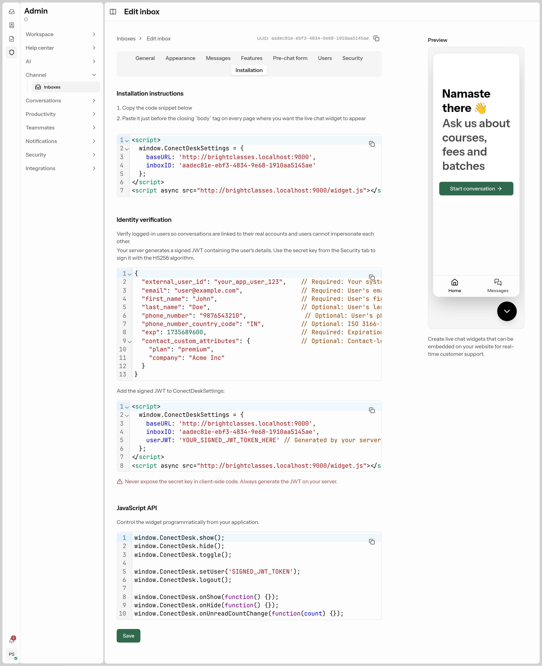
Task: Click inside the JavaScript API code editor
Action: 249,576
